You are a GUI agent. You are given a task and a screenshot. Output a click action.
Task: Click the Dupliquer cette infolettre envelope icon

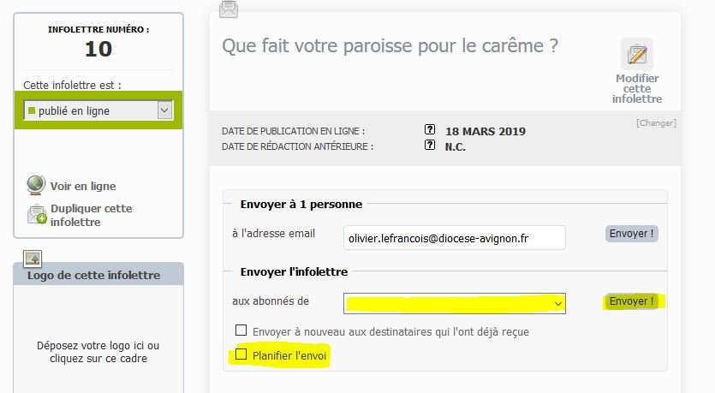click(x=37, y=215)
